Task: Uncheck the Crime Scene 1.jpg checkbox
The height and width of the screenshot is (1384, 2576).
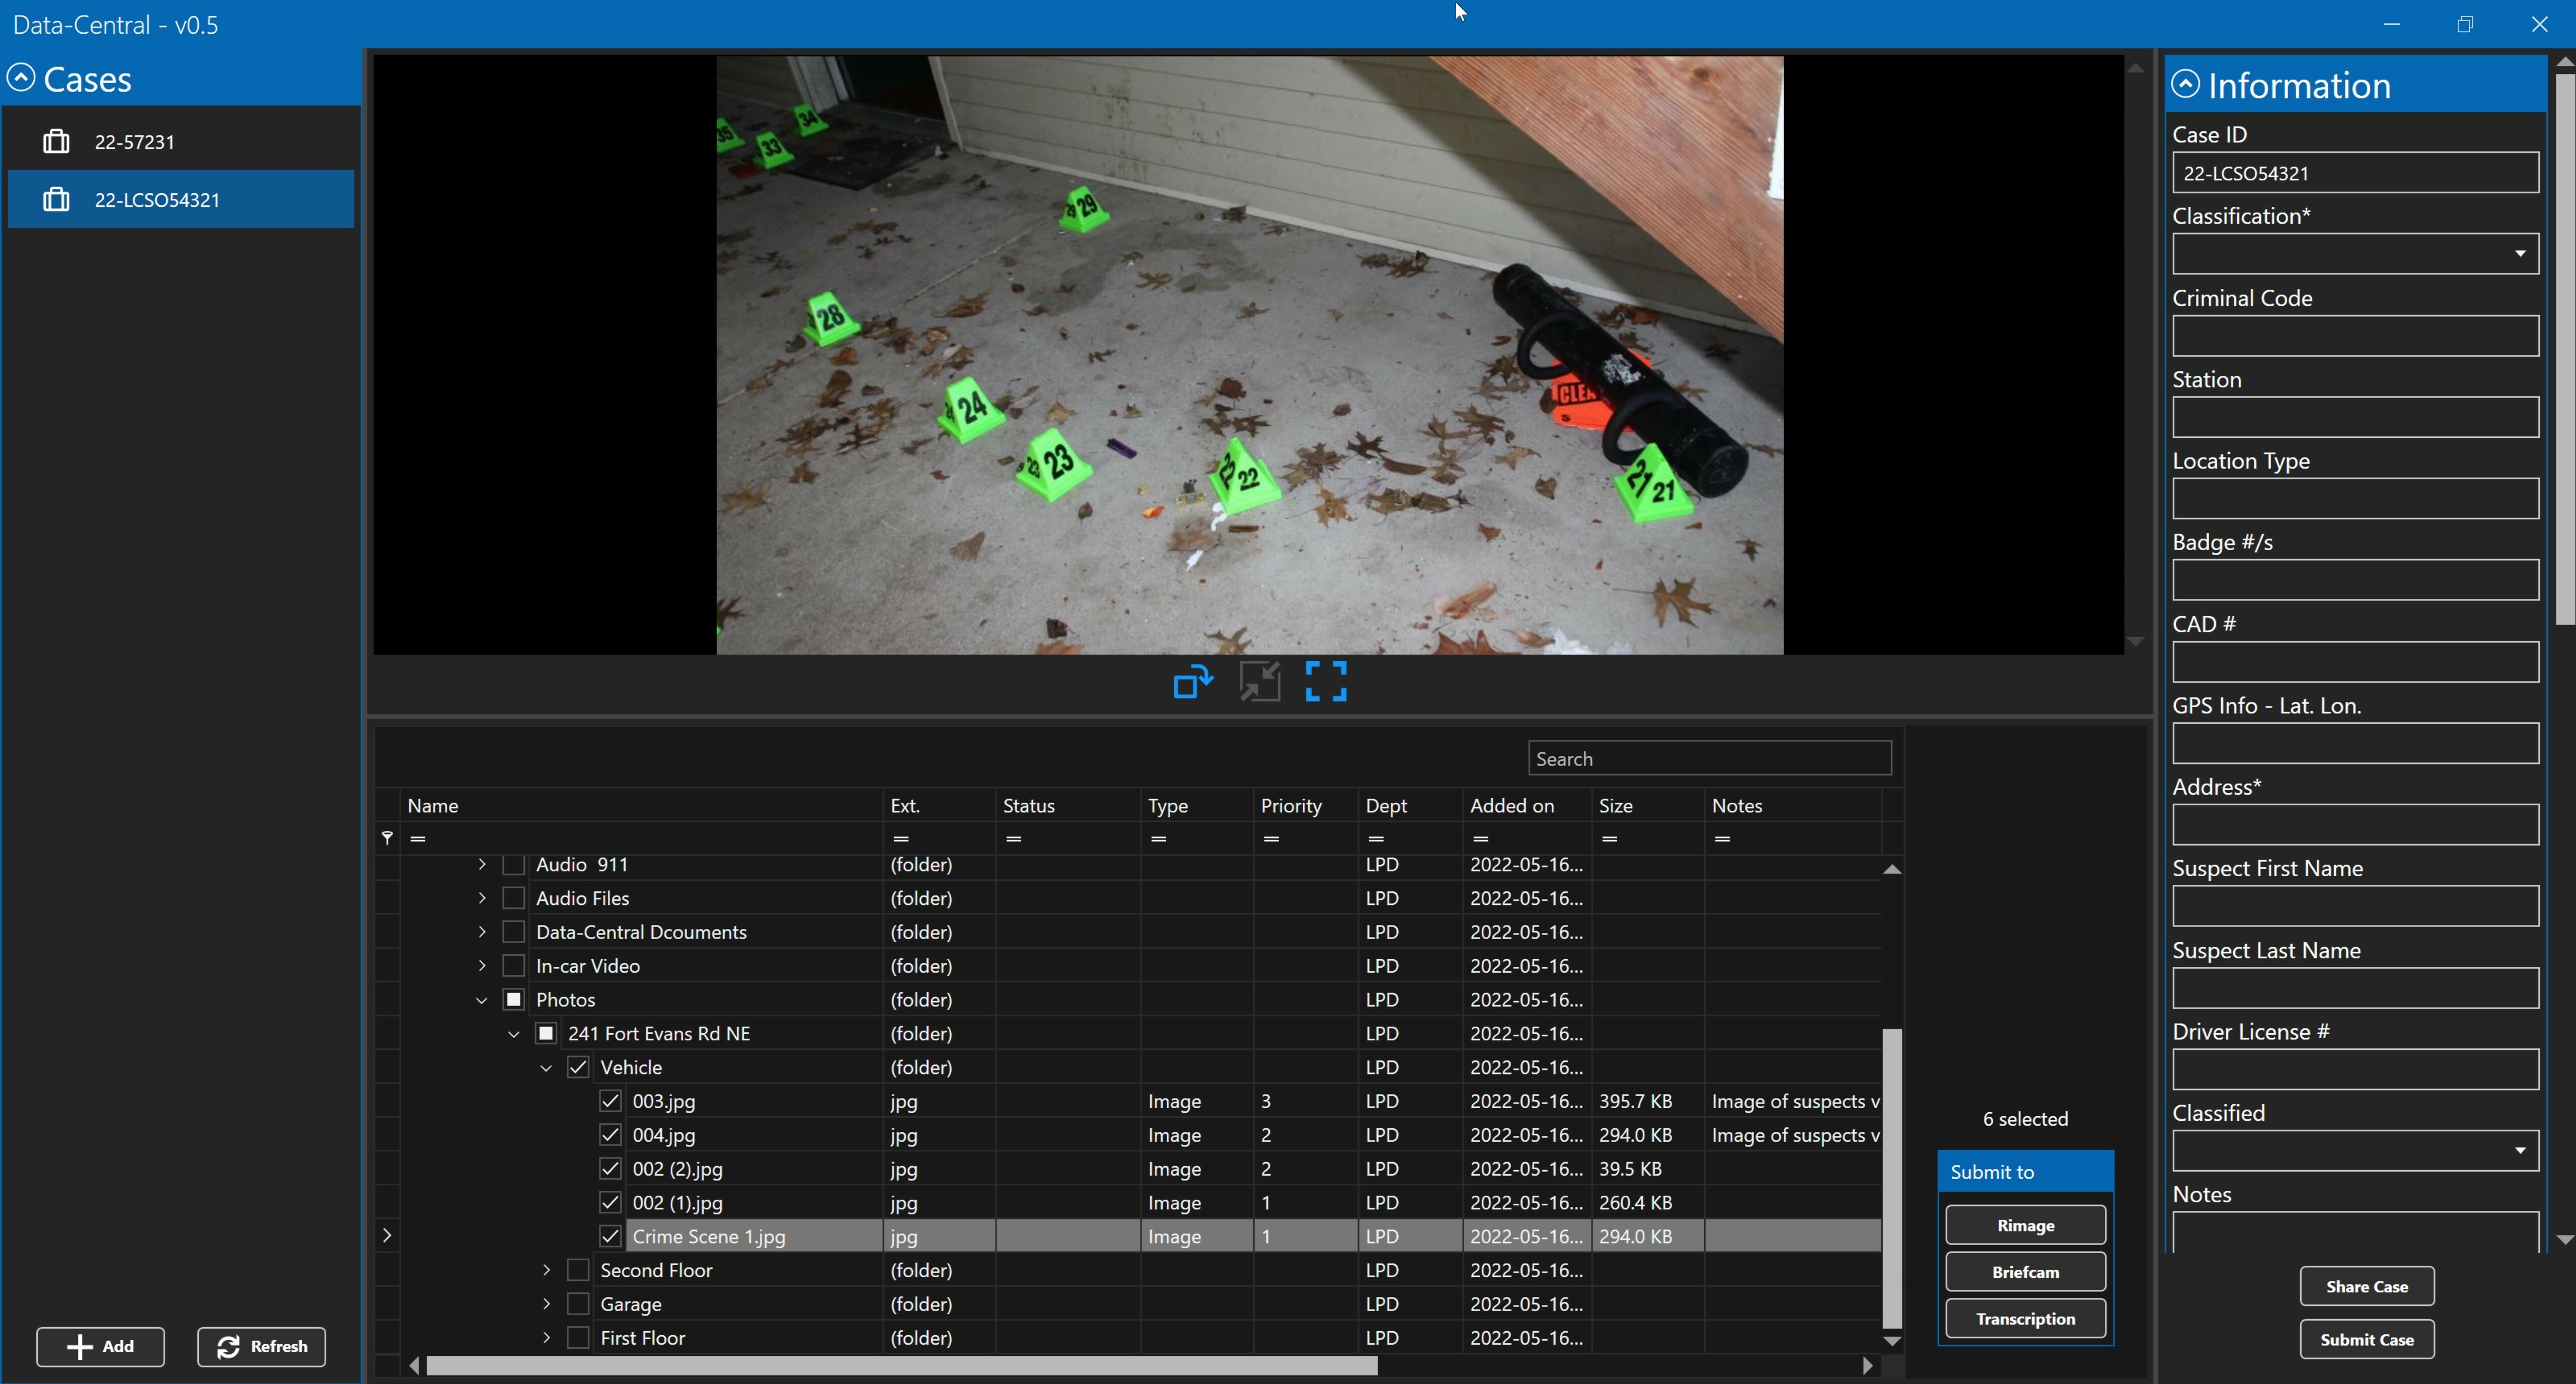Action: tap(610, 1236)
